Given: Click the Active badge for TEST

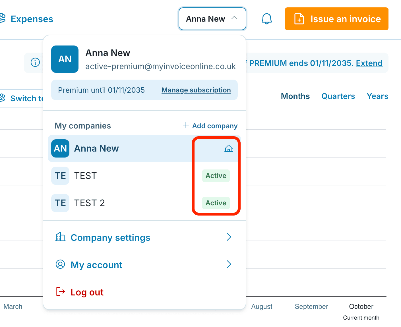Looking at the screenshot, I should click(x=216, y=176).
